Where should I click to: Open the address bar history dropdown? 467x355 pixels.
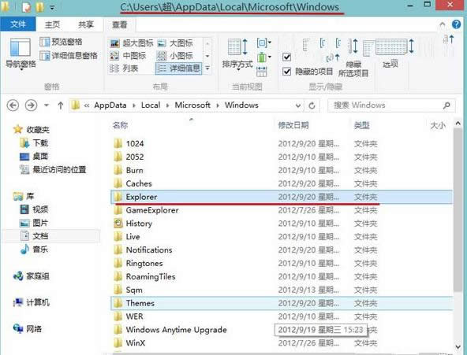click(298, 105)
